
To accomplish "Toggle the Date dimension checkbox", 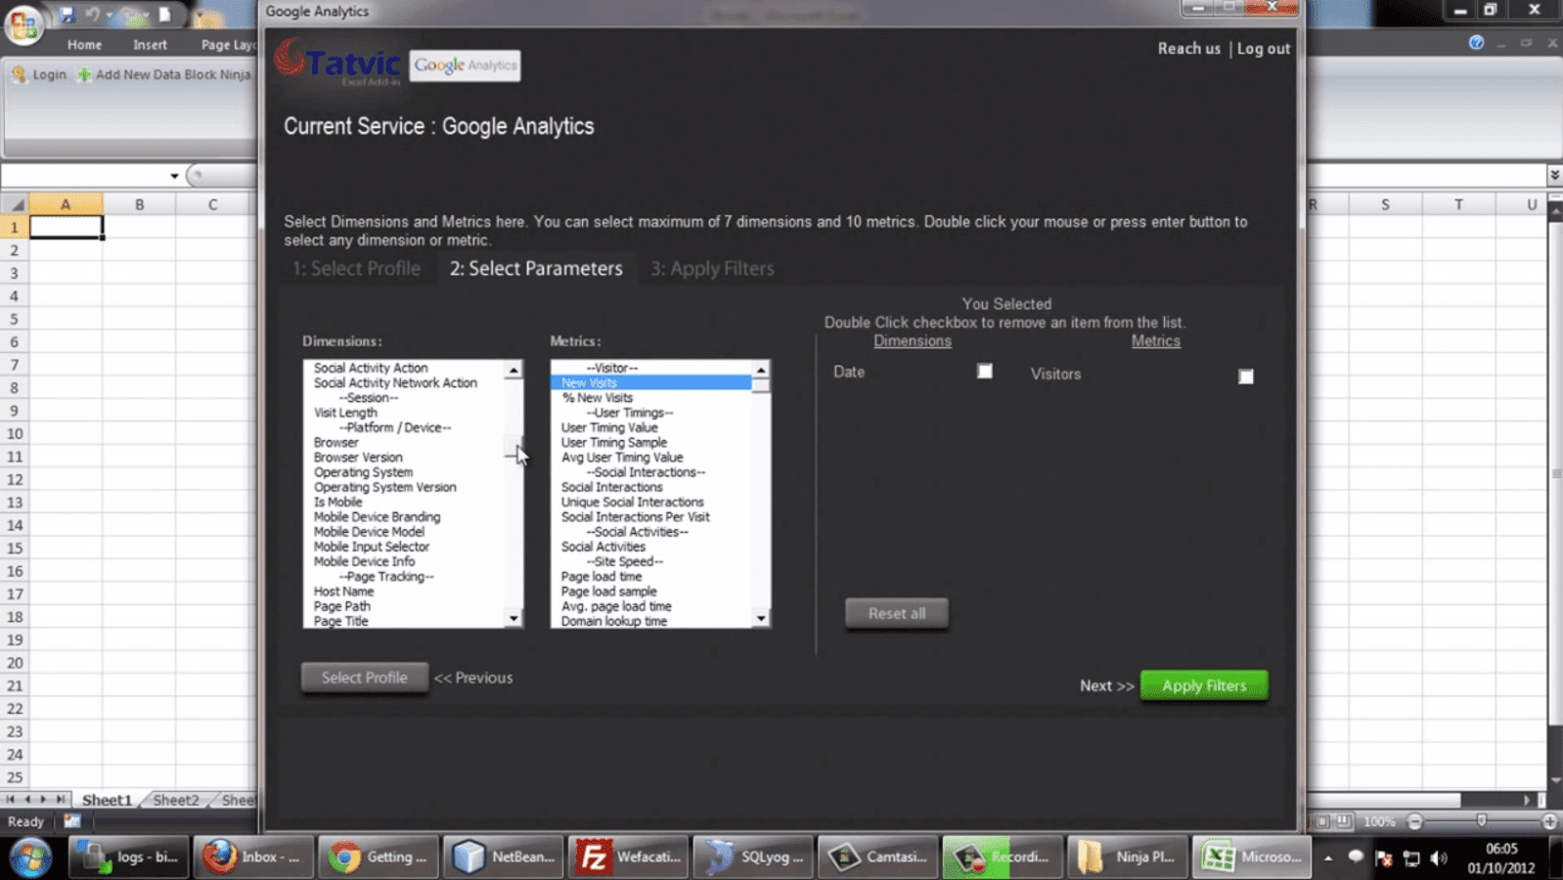I will [985, 371].
